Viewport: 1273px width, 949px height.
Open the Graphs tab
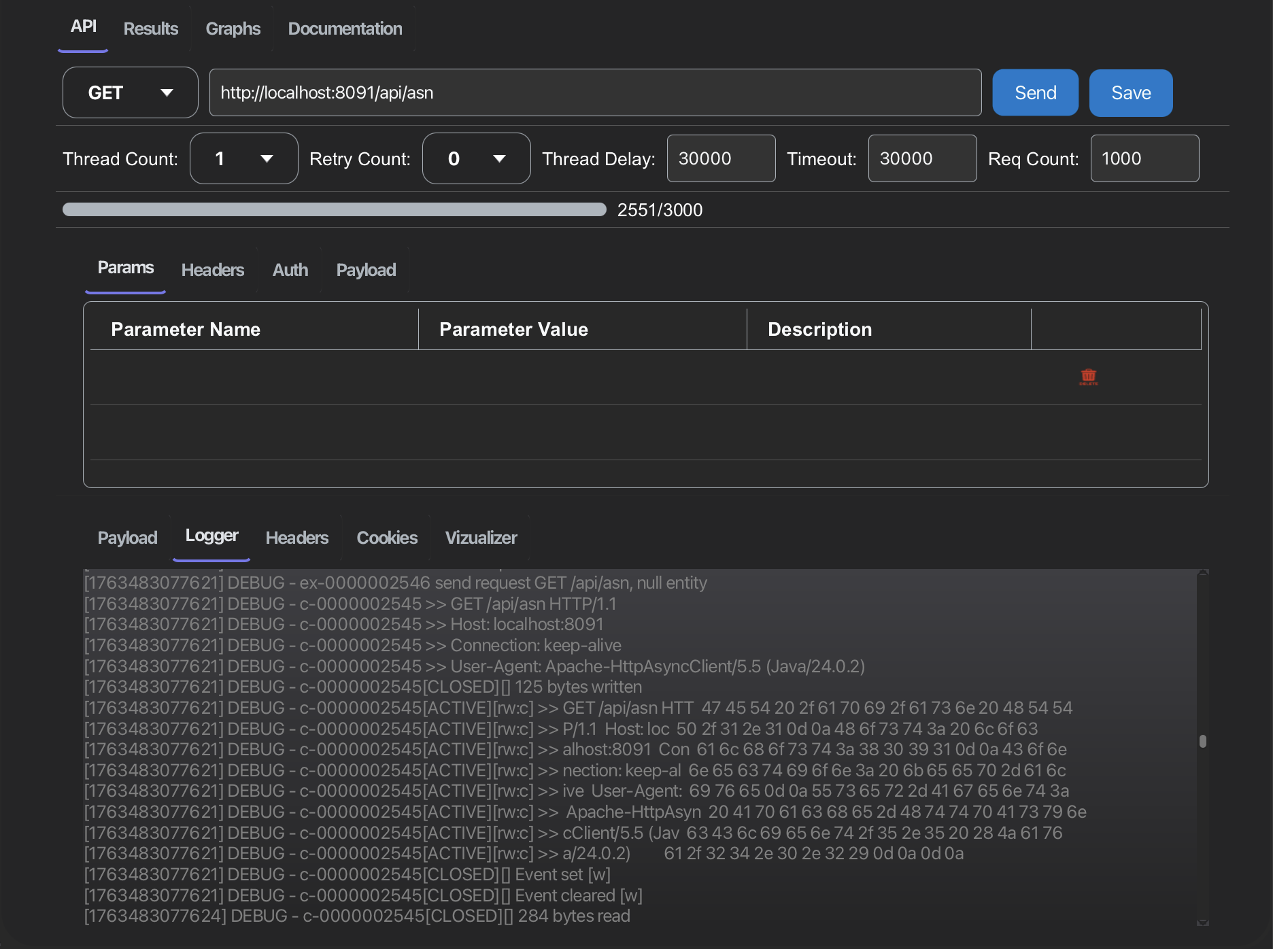[x=233, y=29]
